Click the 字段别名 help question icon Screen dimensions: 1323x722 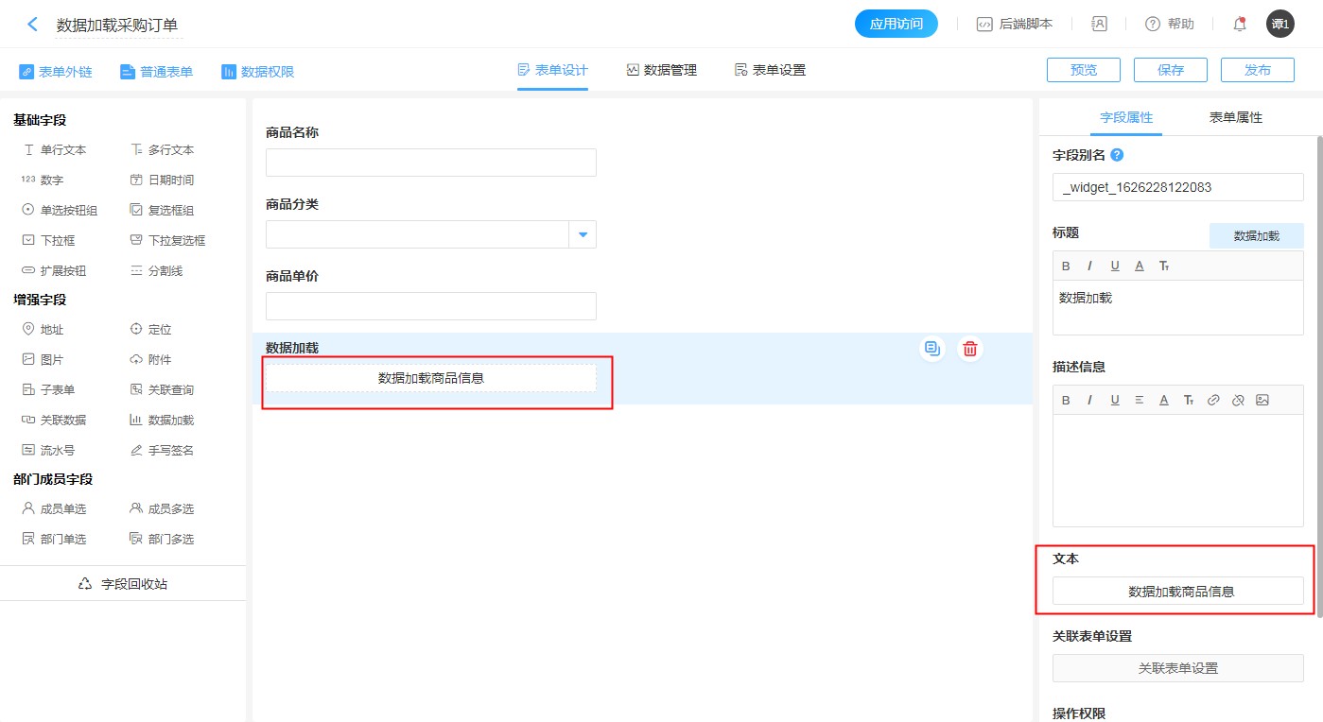(x=1117, y=155)
